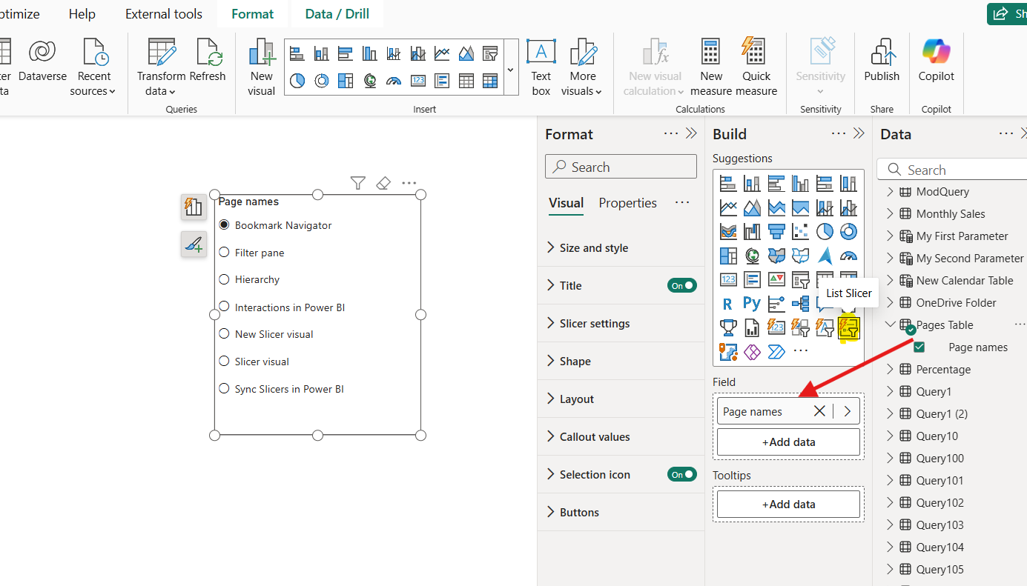Screen dimensions: 1027x586
Task: Open the External tools menu
Action: coord(163,13)
